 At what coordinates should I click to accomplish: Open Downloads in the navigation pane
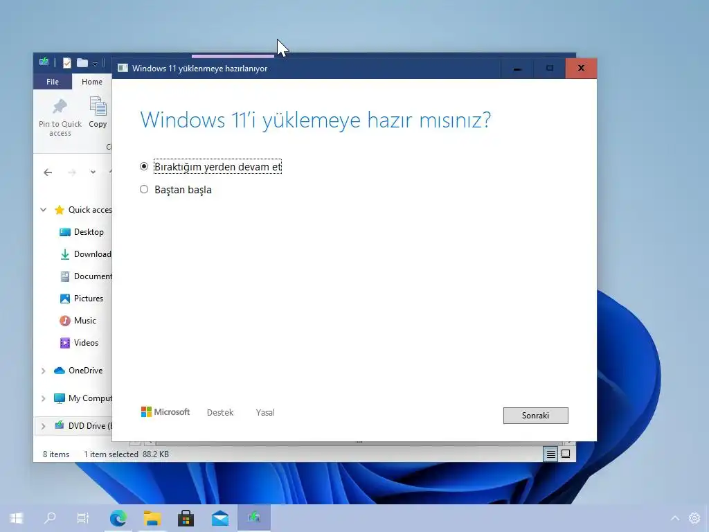coord(85,254)
